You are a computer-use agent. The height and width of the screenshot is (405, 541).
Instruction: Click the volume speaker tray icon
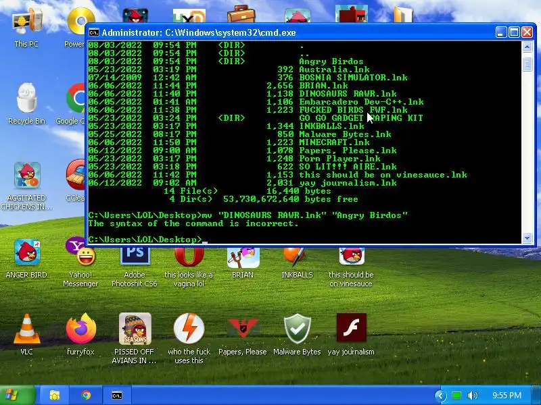click(472, 396)
